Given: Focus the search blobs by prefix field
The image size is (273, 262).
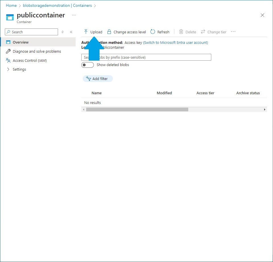Looking at the screenshot, I should [x=146, y=57].
